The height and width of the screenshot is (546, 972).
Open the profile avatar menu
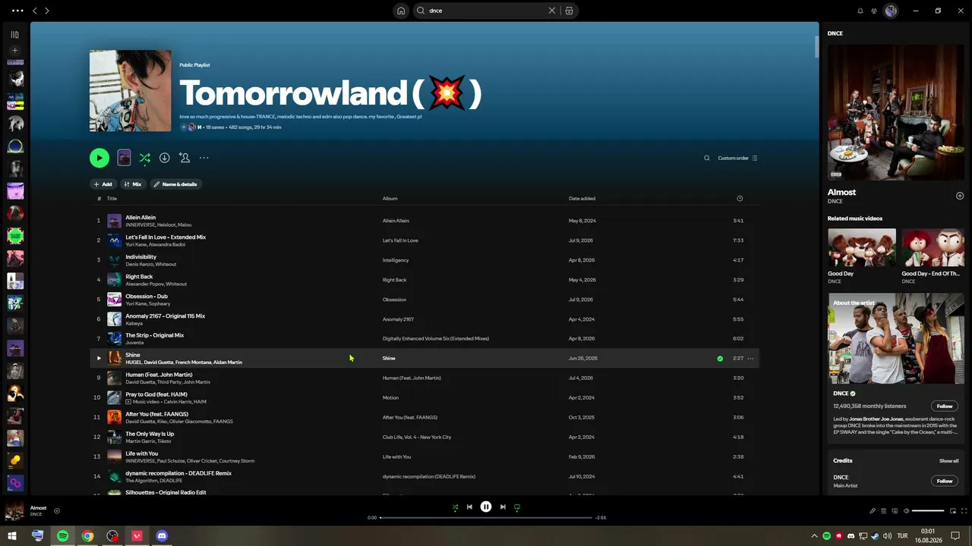click(x=891, y=11)
